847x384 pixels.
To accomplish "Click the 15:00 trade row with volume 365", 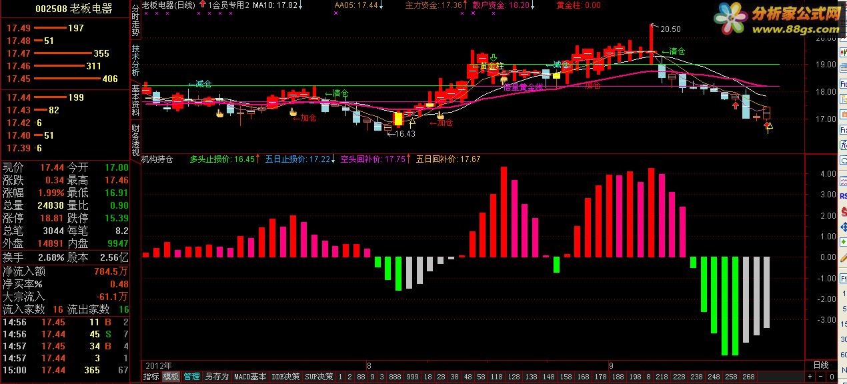I will click(64, 370).
